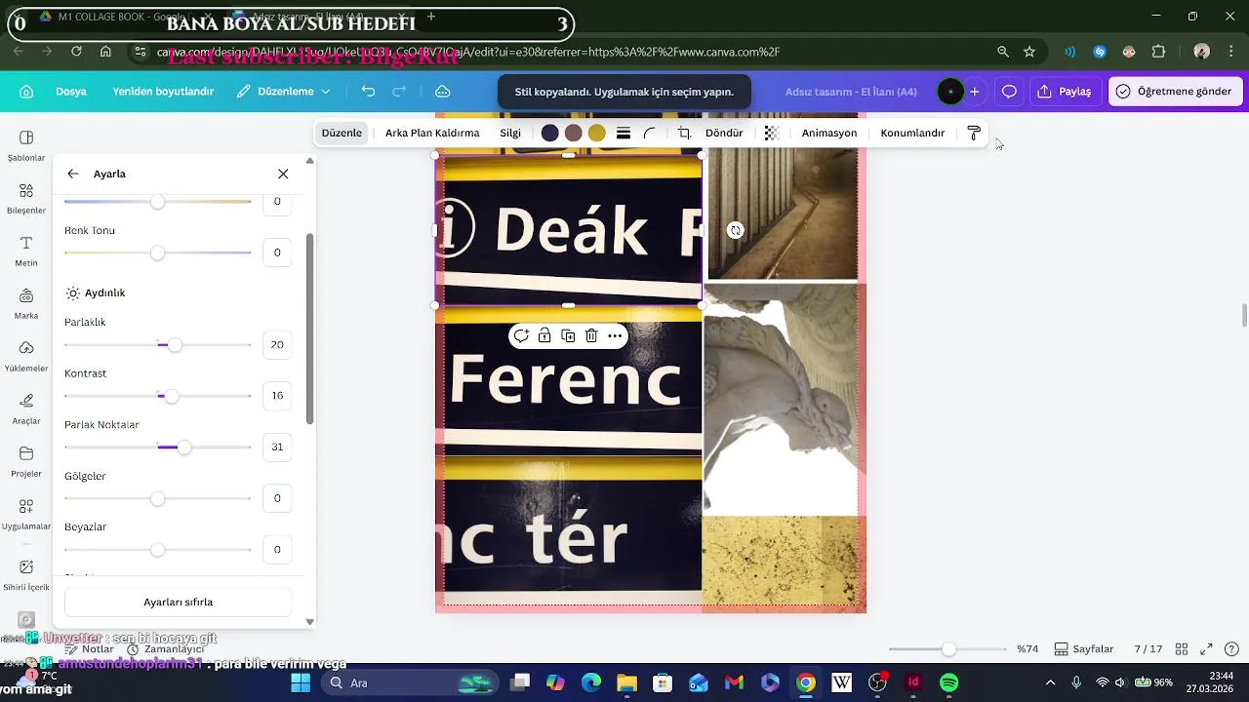Screen dimensions: 1249x702
Task: Expand the Düzenleme dropdown
Action: (284, 92)
